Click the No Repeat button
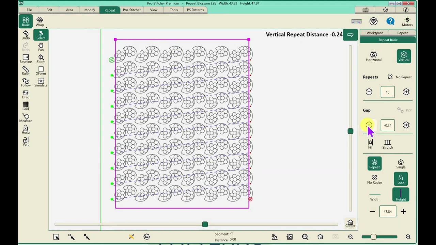 point(400,77)
